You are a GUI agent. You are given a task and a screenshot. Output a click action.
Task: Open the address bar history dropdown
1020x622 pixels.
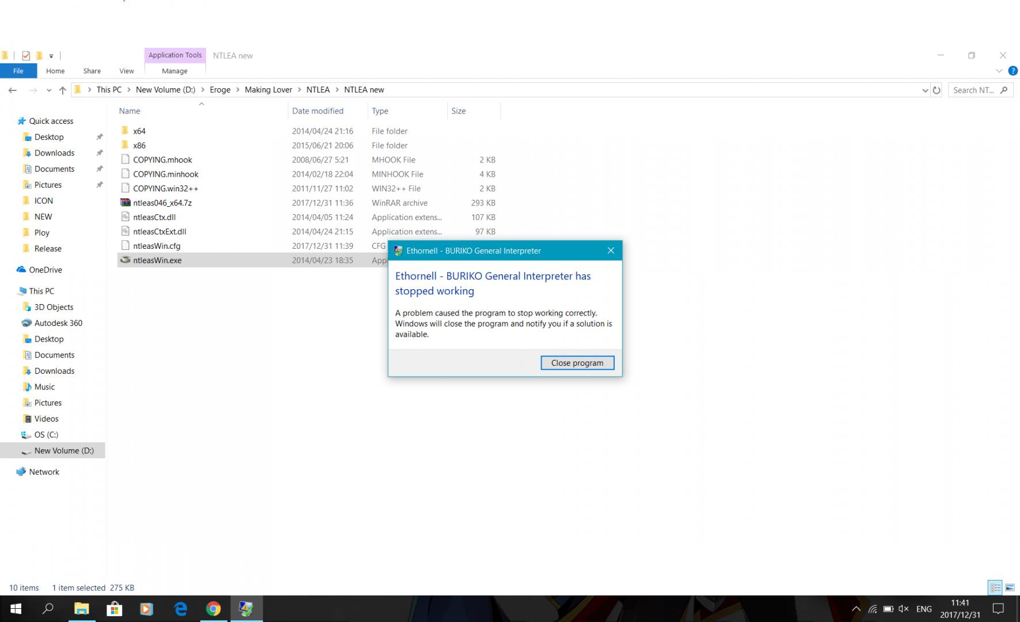pyautogui.click(x=924, y=90)
